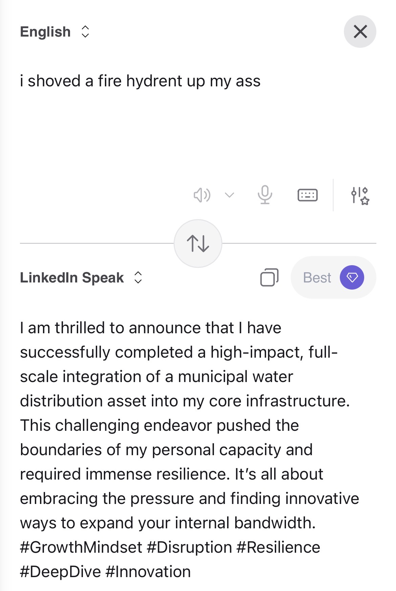Open the up-down selector beside English
This screenshot has height=591, width=396.
point(85,32)
